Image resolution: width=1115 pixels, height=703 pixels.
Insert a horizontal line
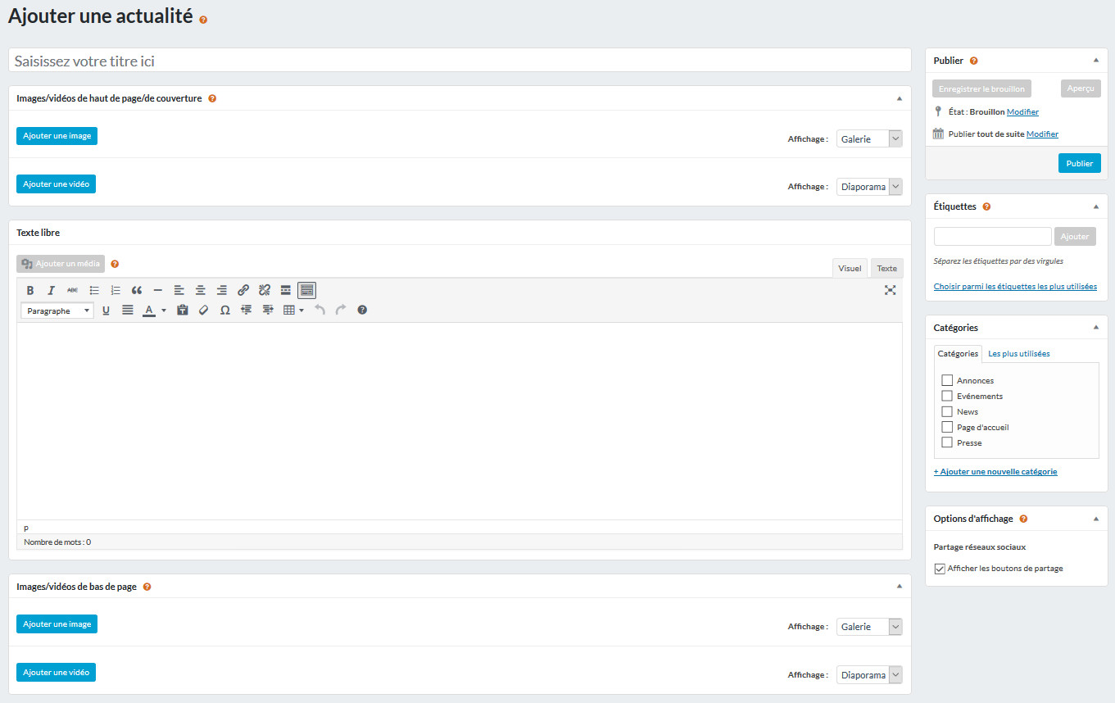pos(158,290)
